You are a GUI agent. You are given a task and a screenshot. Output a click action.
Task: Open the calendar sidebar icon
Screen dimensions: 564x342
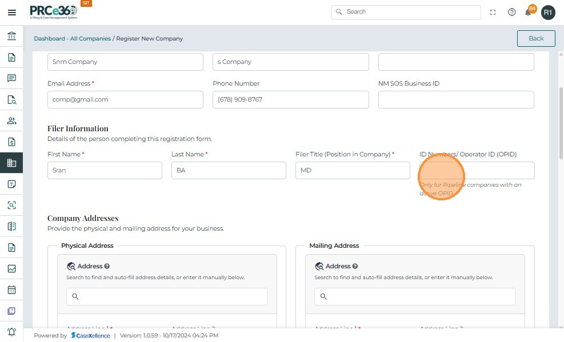[x=11, y=289]
